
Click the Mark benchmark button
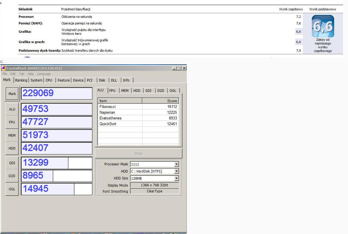tap(12, 94)
